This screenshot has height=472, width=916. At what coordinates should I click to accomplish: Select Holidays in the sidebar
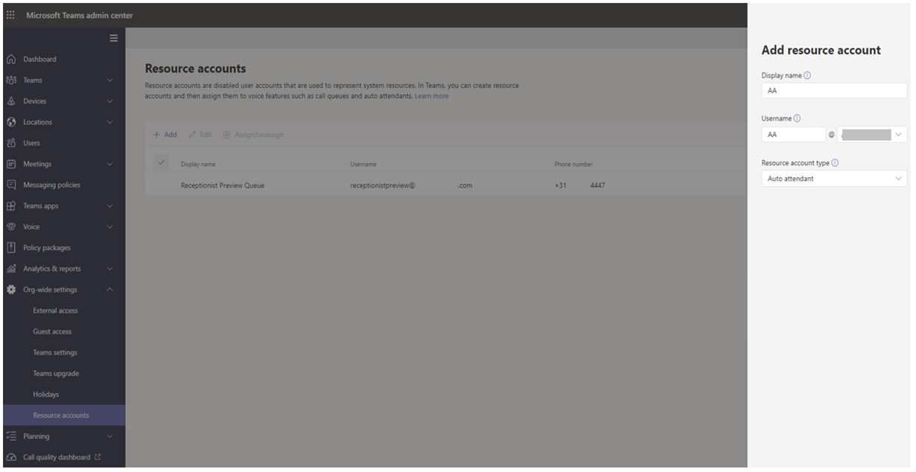click(45, 395)
